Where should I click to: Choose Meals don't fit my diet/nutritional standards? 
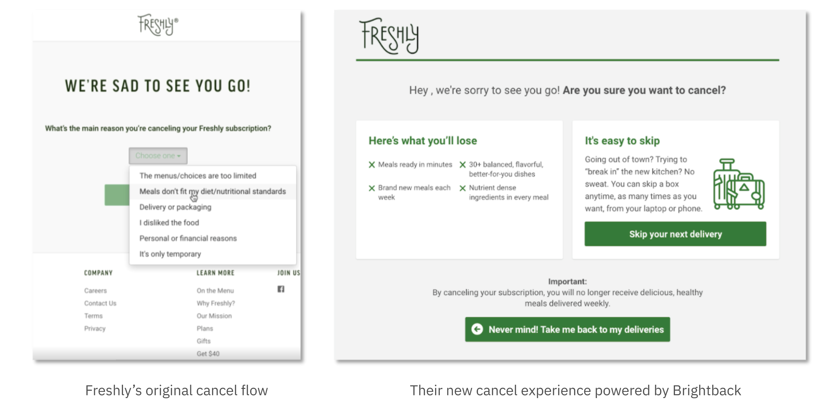213,191
